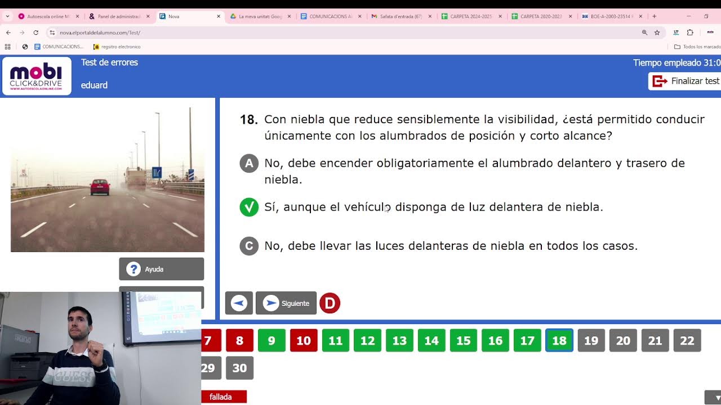Viewport: 721px width, 405px height.
Task: Jump to question 22
Action: pyautogui.click(x=687, y=340)
